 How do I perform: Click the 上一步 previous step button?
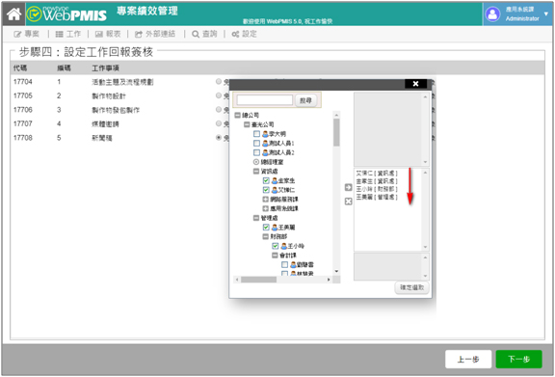[468, 360]
